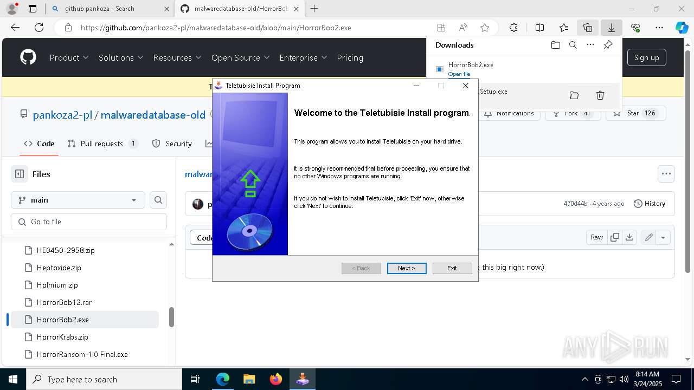The height and width of the screenshot is (390, 694).
Task: Click file tree scrollbar thumb
Action: [x=171, y=317]
